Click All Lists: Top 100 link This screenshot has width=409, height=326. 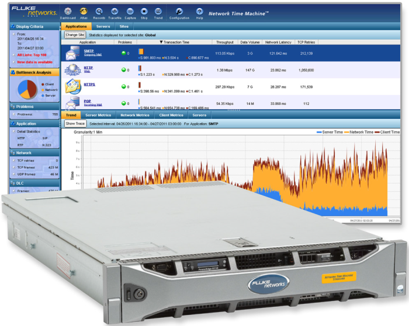(32, 55)
